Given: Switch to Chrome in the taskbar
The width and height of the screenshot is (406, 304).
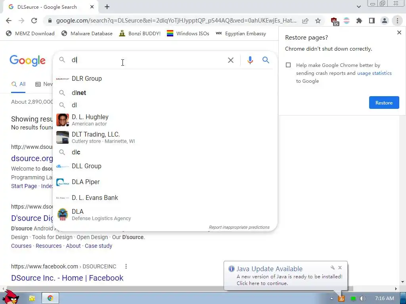Looking at the screenshot, I should pos(50,298).
